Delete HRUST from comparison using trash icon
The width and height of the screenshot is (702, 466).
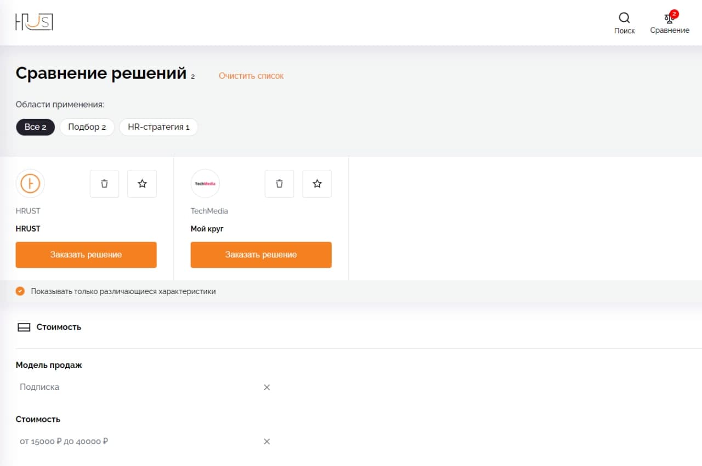point(104,183)
